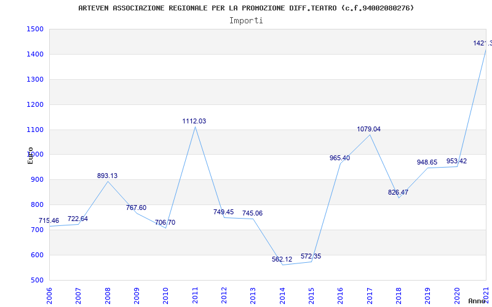492x307 pixels.
Task: Click the 706.70 data label
Action: [x=165, y=222]
